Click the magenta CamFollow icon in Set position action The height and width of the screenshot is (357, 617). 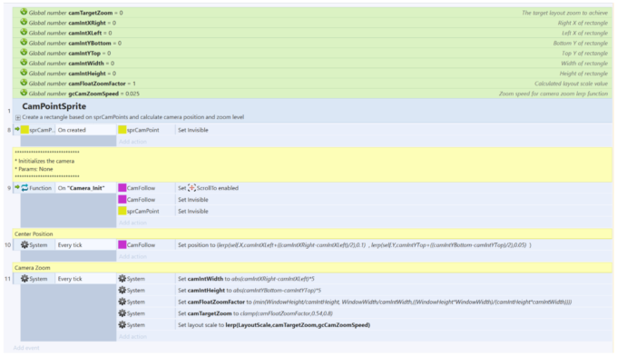(x=122, y=244)
